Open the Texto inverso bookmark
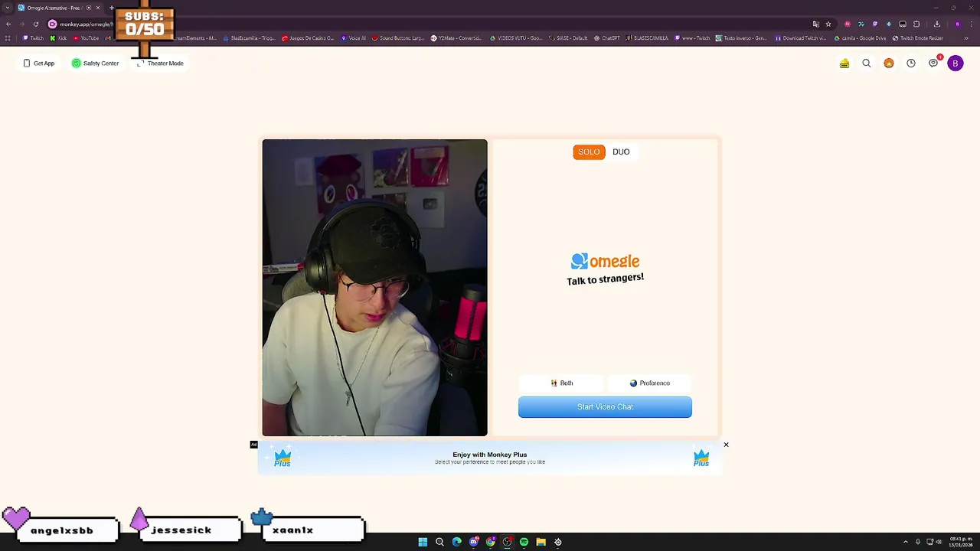980x551 pixels. click(741, 38)
